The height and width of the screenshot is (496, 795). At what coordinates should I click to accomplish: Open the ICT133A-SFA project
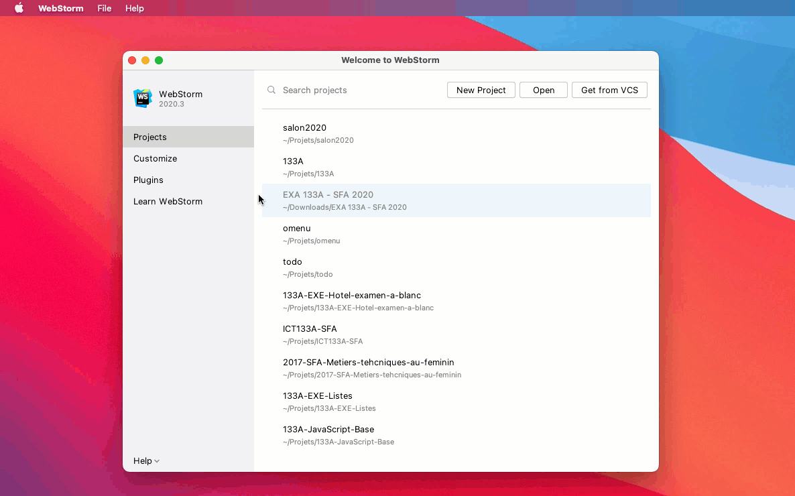pos(456,334)
